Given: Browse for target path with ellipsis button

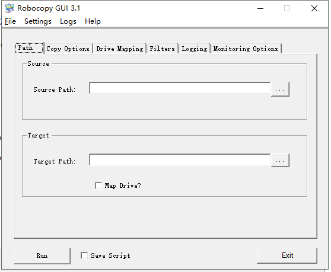Looking at the screenshot, I should coord(280,161).
